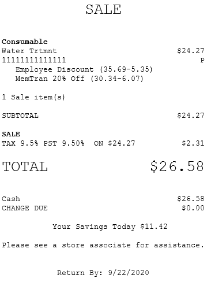Image resolution: width=211 pixels, height=282 pixels.
Task: Click the Employee Discount line
Action: [x=84, y=69]
